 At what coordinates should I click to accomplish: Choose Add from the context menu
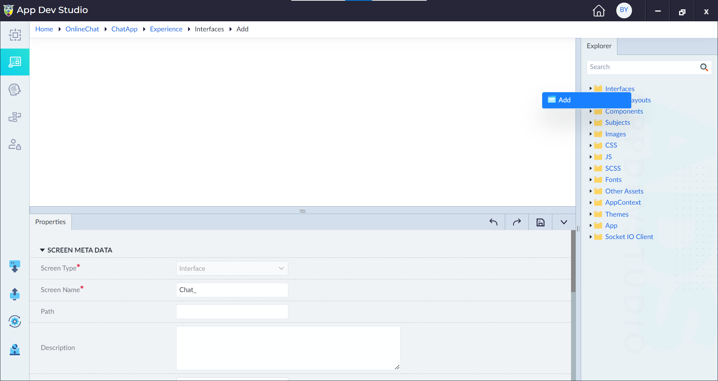[x=587, y=100]
